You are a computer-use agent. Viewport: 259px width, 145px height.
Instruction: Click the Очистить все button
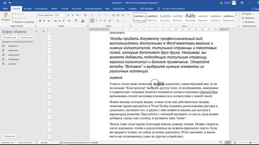pos(27,37)
